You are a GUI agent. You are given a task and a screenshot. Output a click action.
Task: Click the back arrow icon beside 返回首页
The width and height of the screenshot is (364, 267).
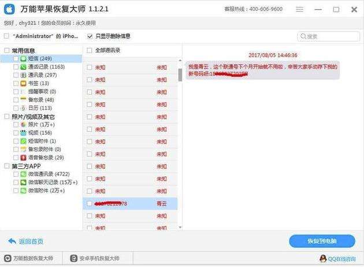coord(12,241)
